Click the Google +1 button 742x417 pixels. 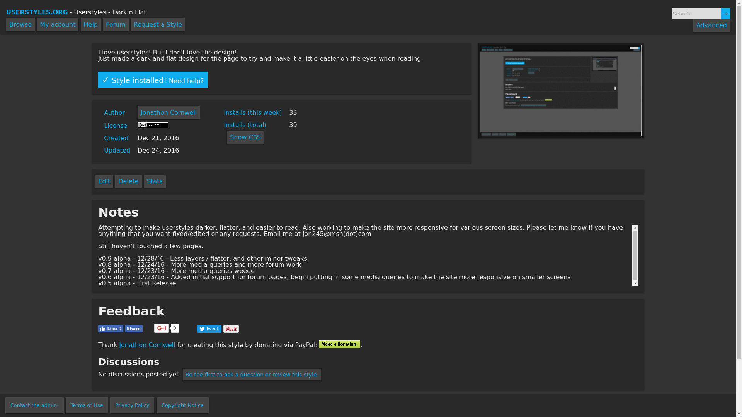tap(162, 328)
